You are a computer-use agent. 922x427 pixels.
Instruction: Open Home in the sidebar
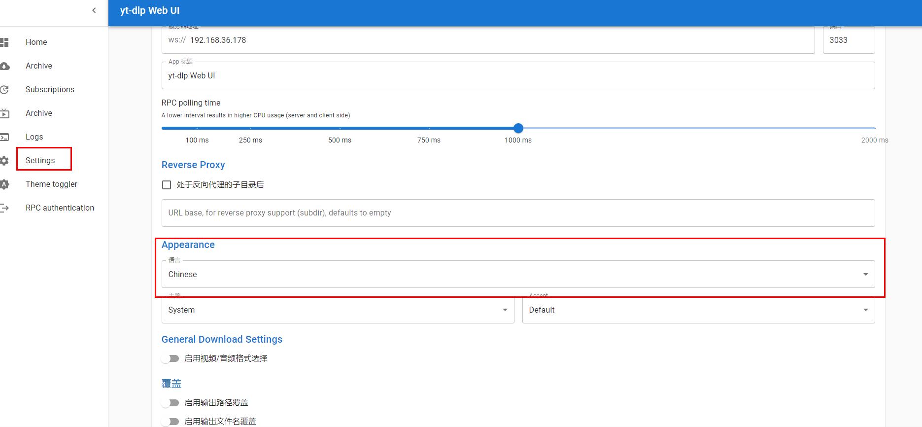[36, 42]
